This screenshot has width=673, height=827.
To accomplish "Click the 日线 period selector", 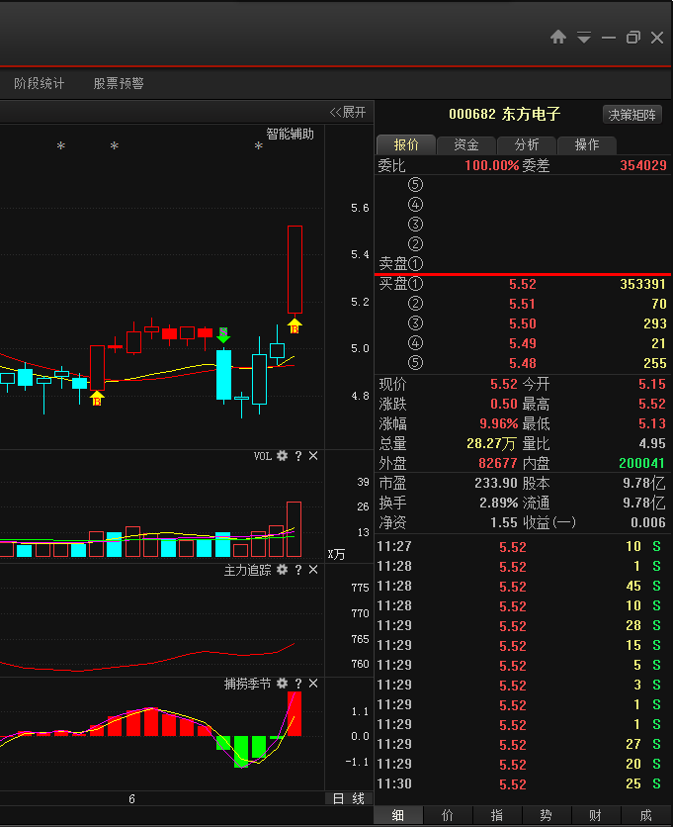I will (349, 798).
